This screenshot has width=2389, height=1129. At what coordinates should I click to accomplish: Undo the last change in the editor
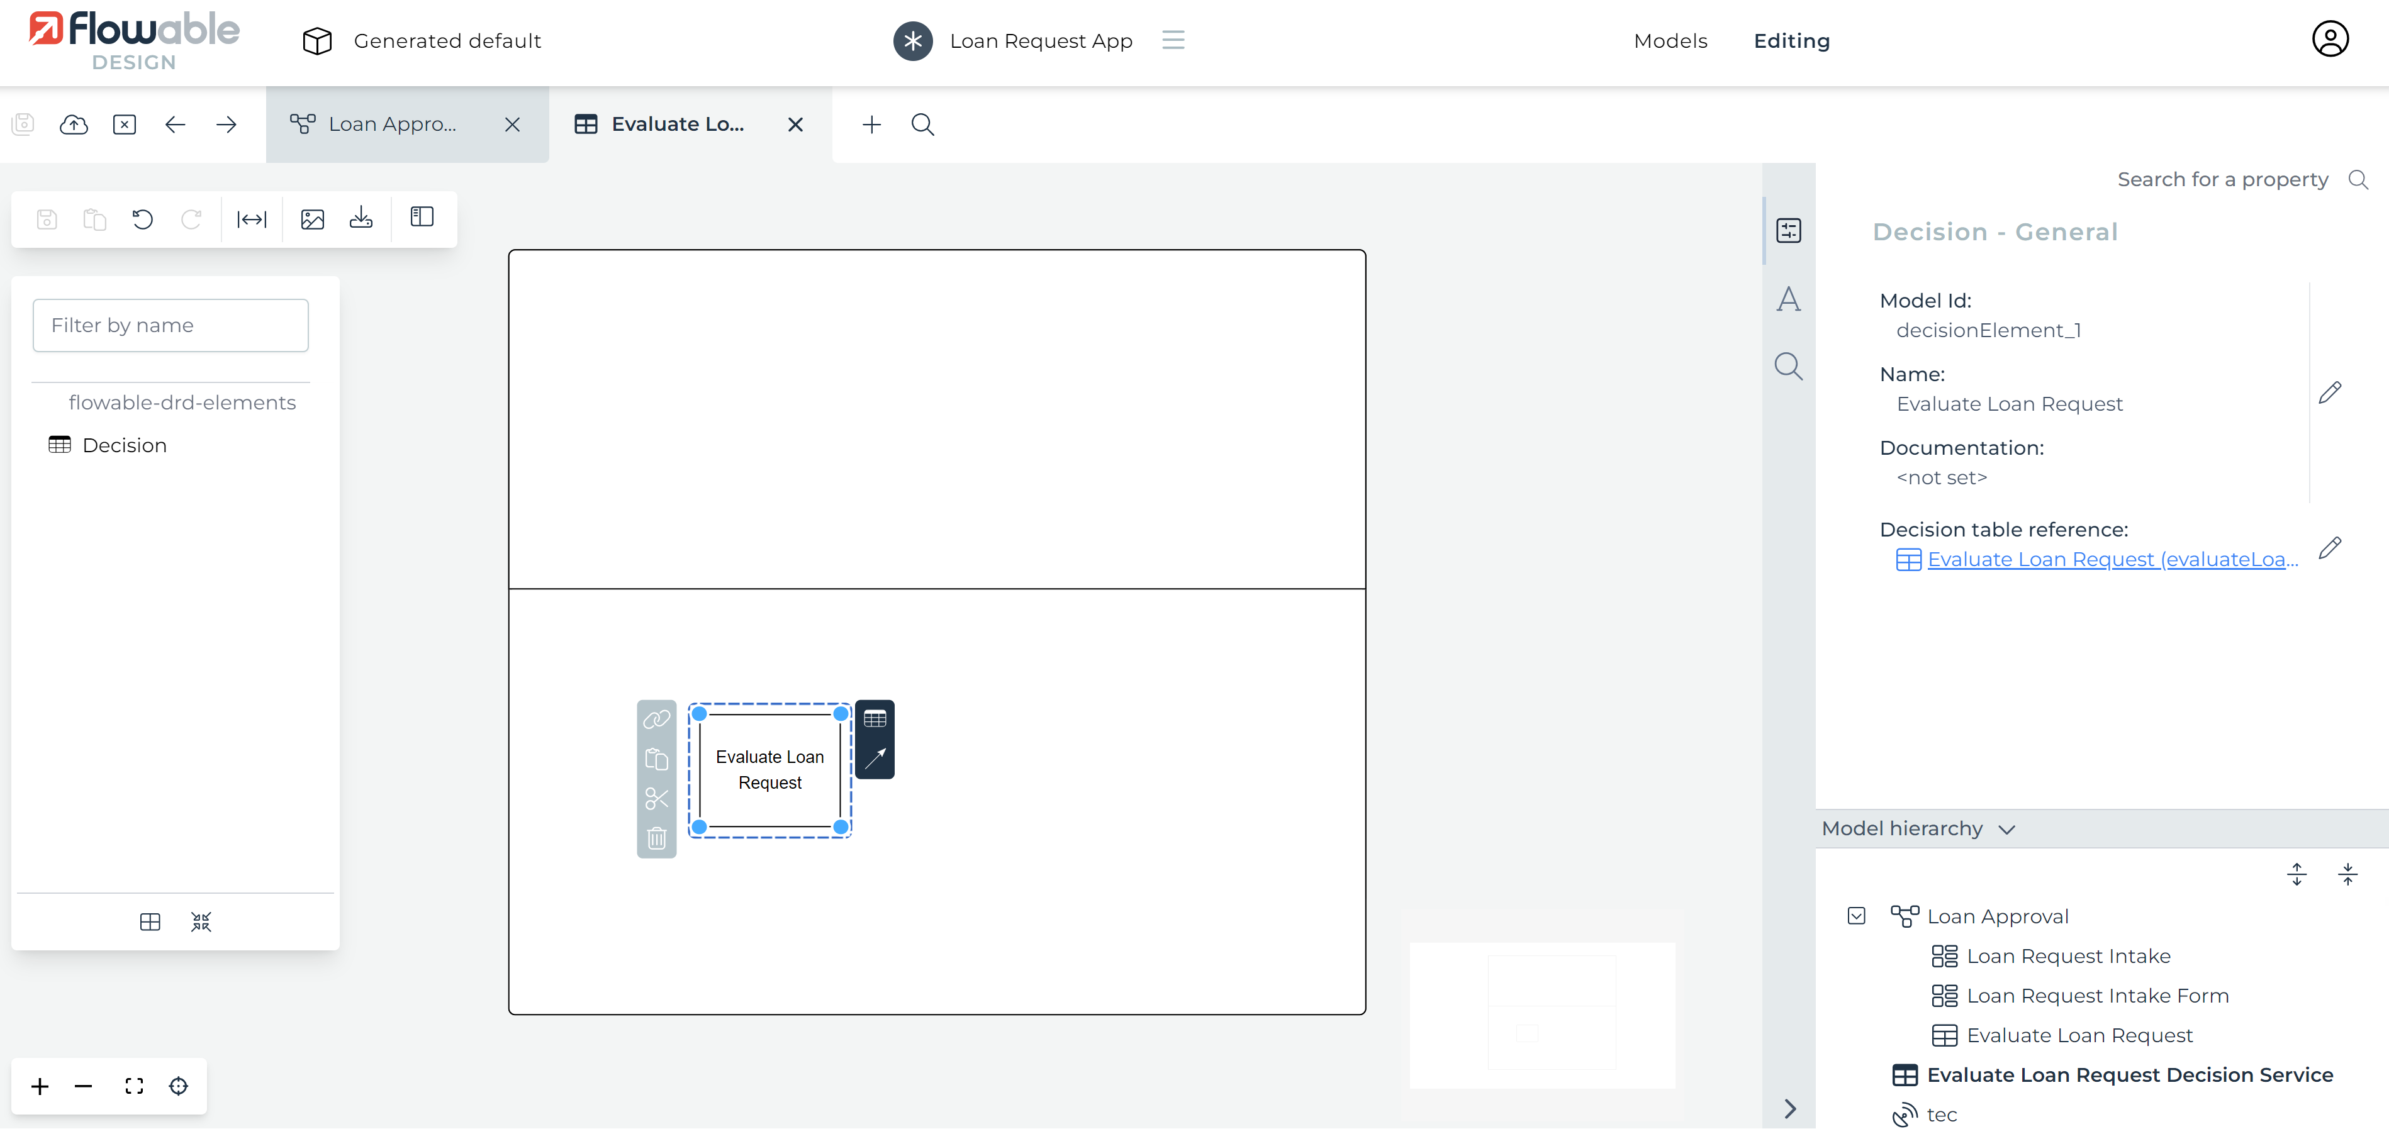tap(142, 219)
